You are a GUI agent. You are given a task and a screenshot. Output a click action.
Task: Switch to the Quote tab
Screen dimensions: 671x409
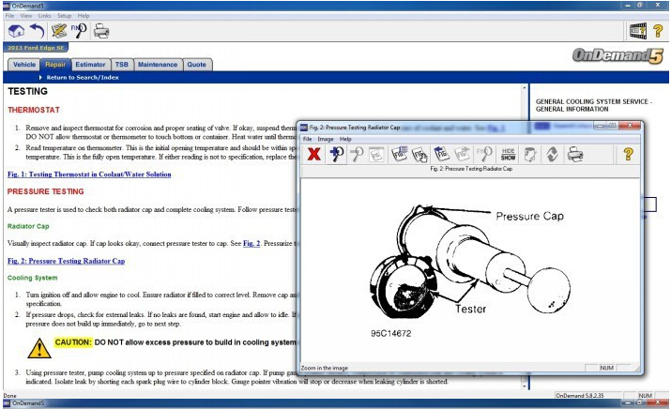tap(196, 65)
